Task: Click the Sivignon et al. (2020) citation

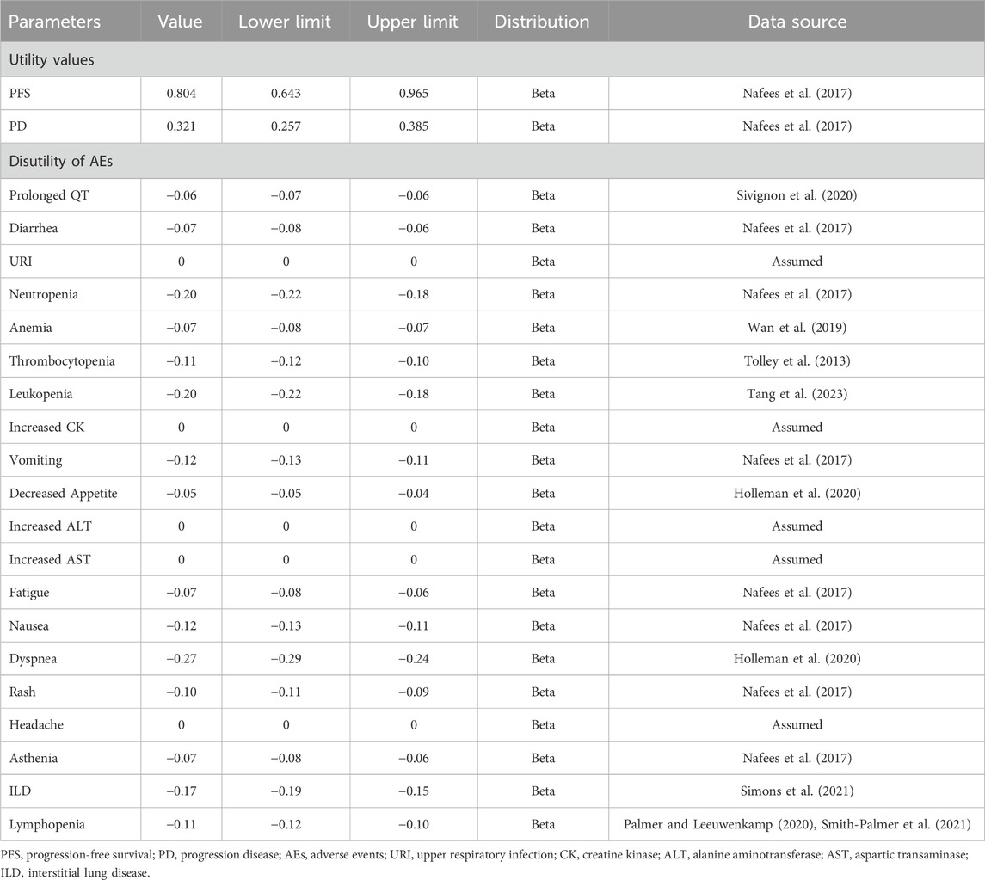Action: 796,195
